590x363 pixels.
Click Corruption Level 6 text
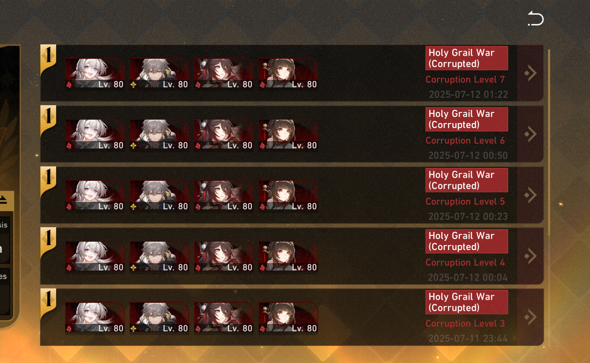[465, 140]
